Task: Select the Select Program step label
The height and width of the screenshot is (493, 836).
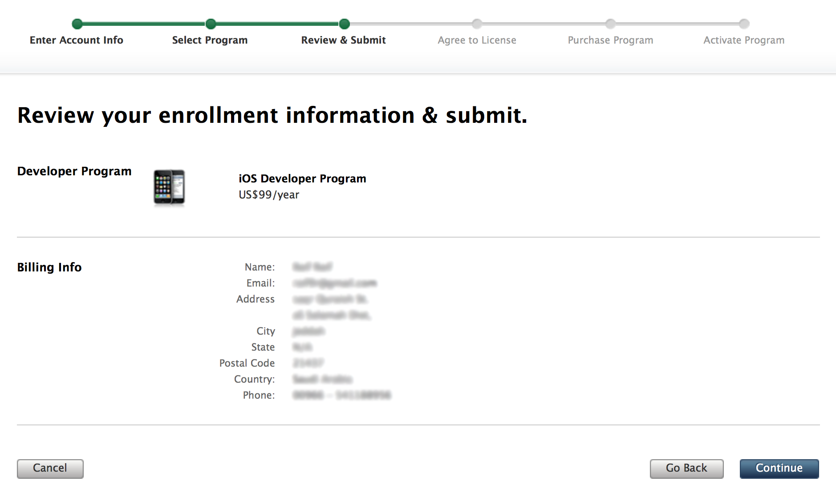Action: (x=210, y=40)
